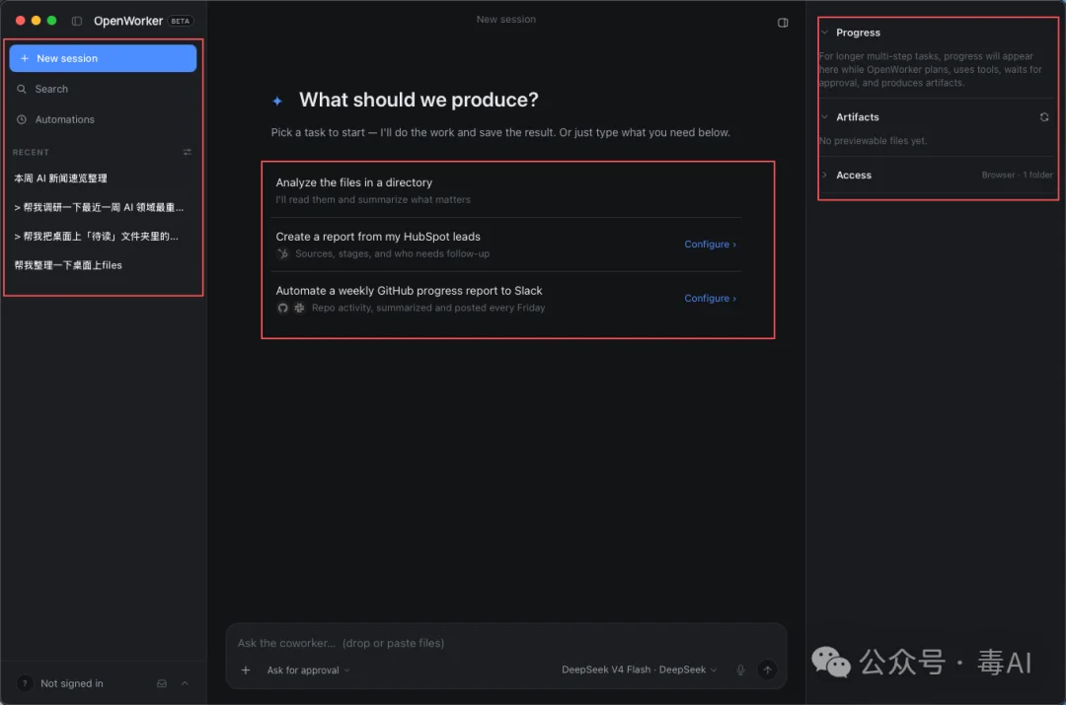Click the send arrow button
Screen dimensions: 1066x705
click(x=767, y=670)
